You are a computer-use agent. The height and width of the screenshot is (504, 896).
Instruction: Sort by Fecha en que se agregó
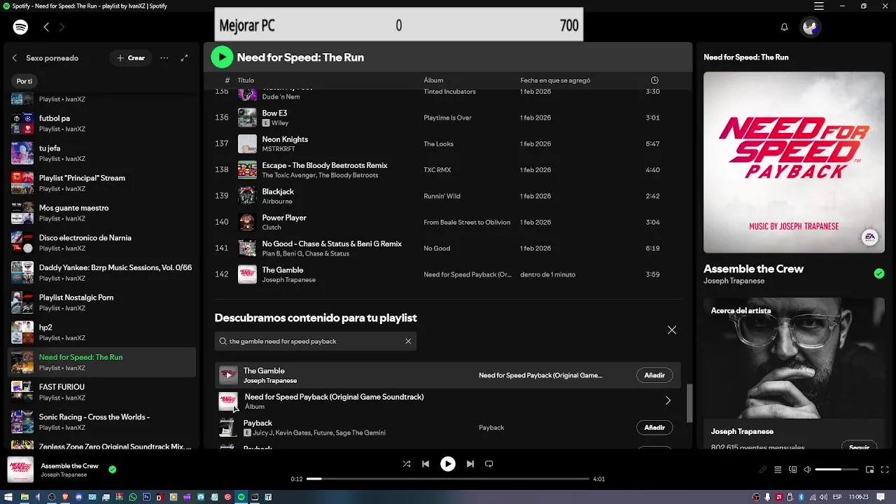555,80
